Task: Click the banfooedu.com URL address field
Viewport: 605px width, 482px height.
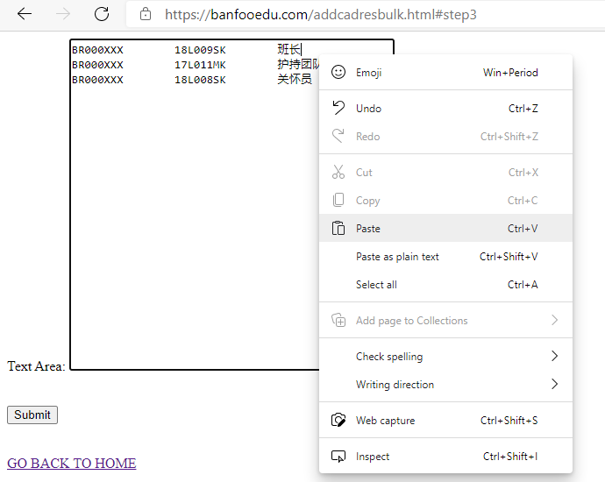Action: pos(321,15)
